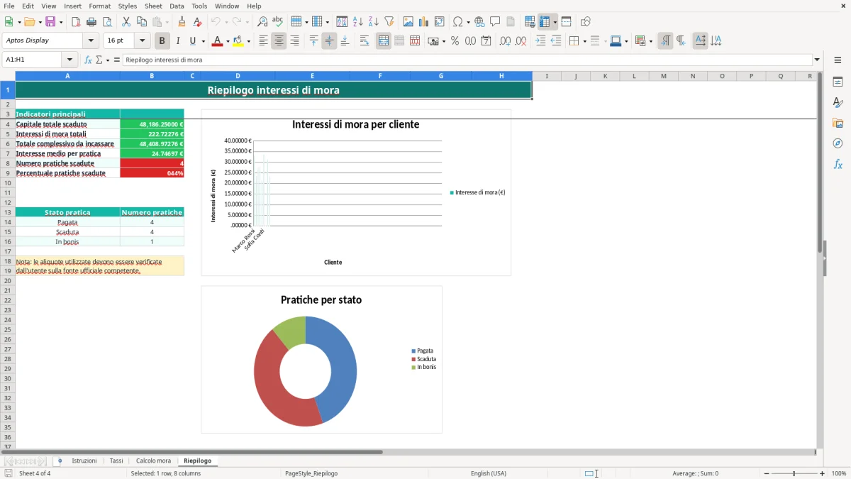Open the Sheet menu

pos(153,6)
